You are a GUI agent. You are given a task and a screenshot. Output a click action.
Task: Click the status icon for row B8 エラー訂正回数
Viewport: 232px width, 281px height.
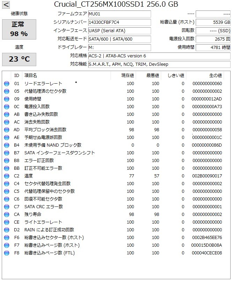pyautogui.click(x=7, y=161)
